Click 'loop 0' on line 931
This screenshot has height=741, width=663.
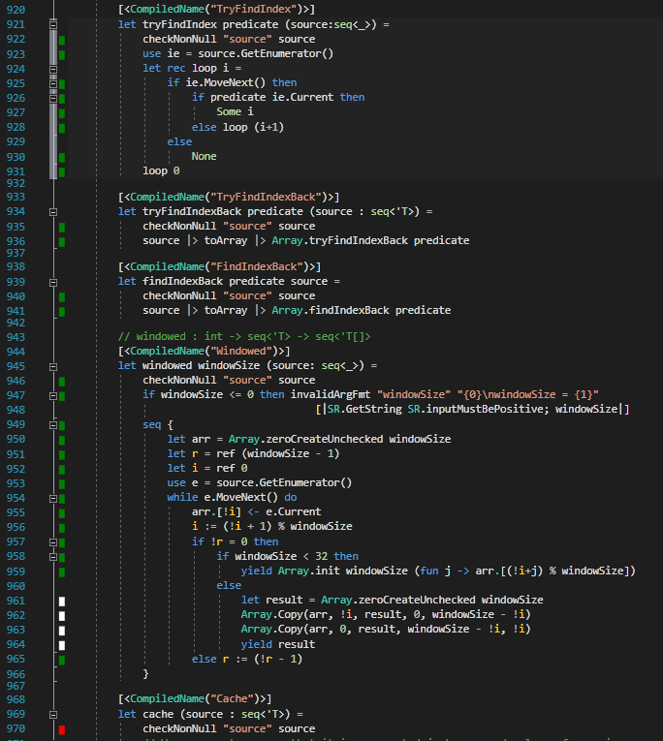tap(161, 170)
